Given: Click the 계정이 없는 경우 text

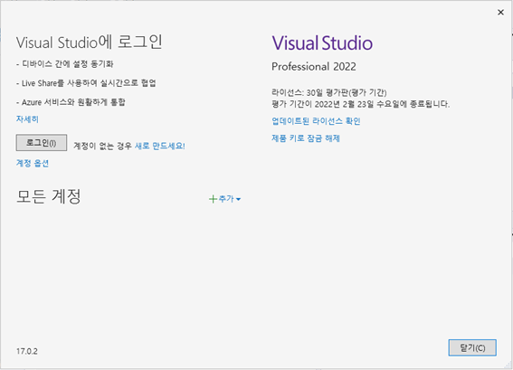Looking at the screenshot, I should (x=102, y=146).
